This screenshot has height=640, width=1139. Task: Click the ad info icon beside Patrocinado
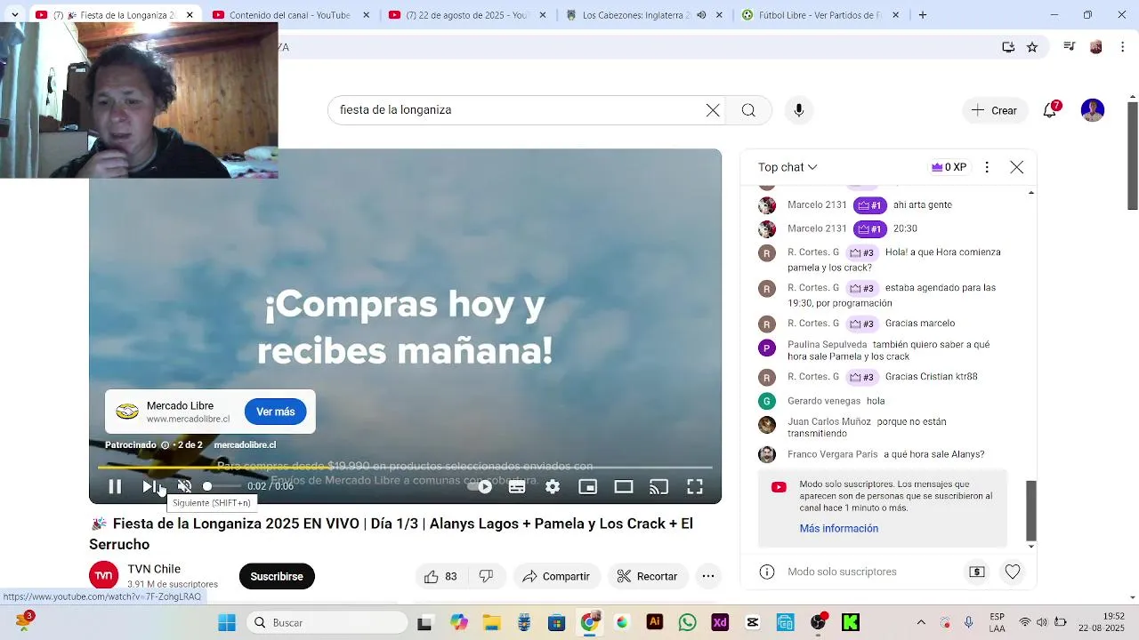pos(165,444)
